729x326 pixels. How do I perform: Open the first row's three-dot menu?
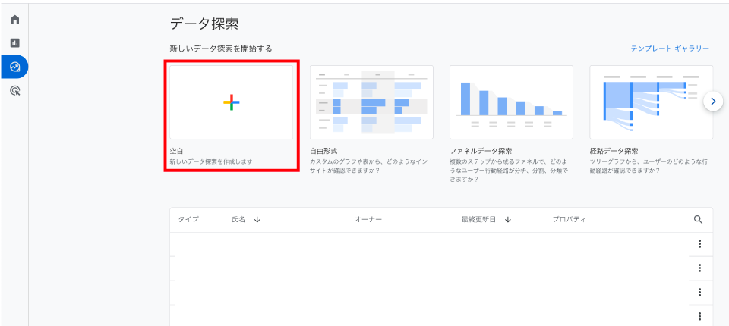699,244
